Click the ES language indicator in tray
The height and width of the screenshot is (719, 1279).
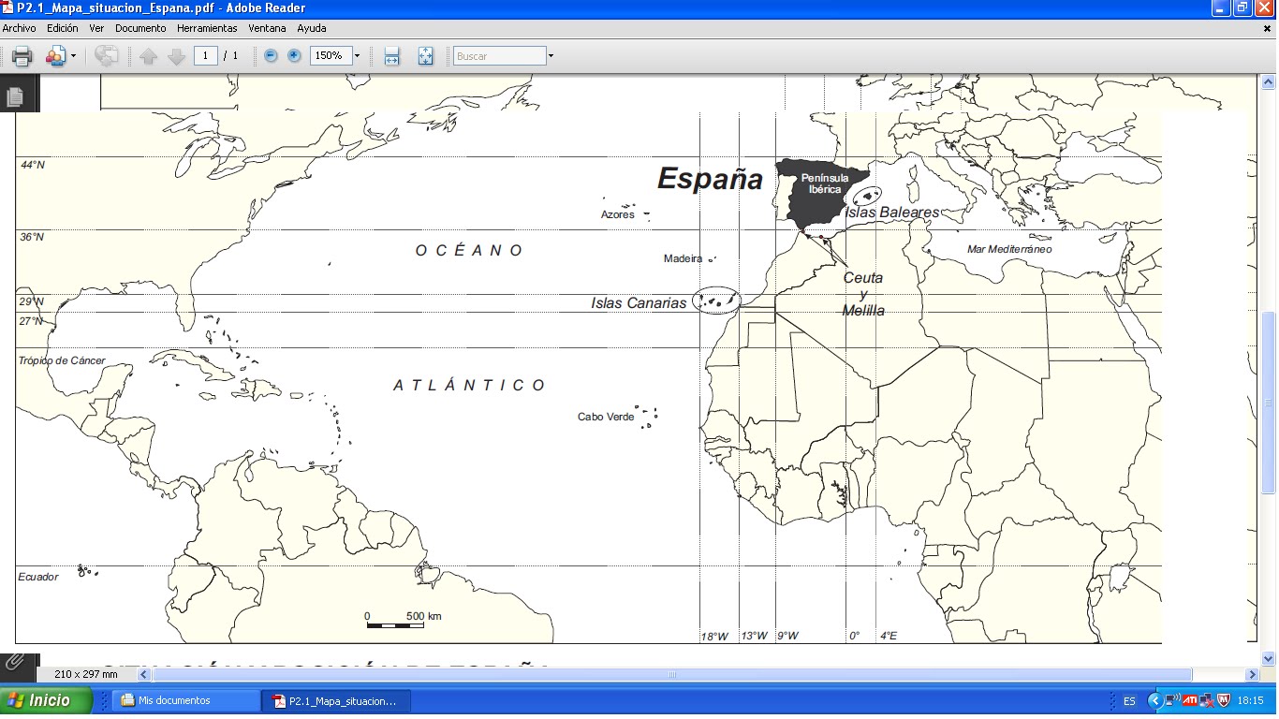[x=1129, y=701]
